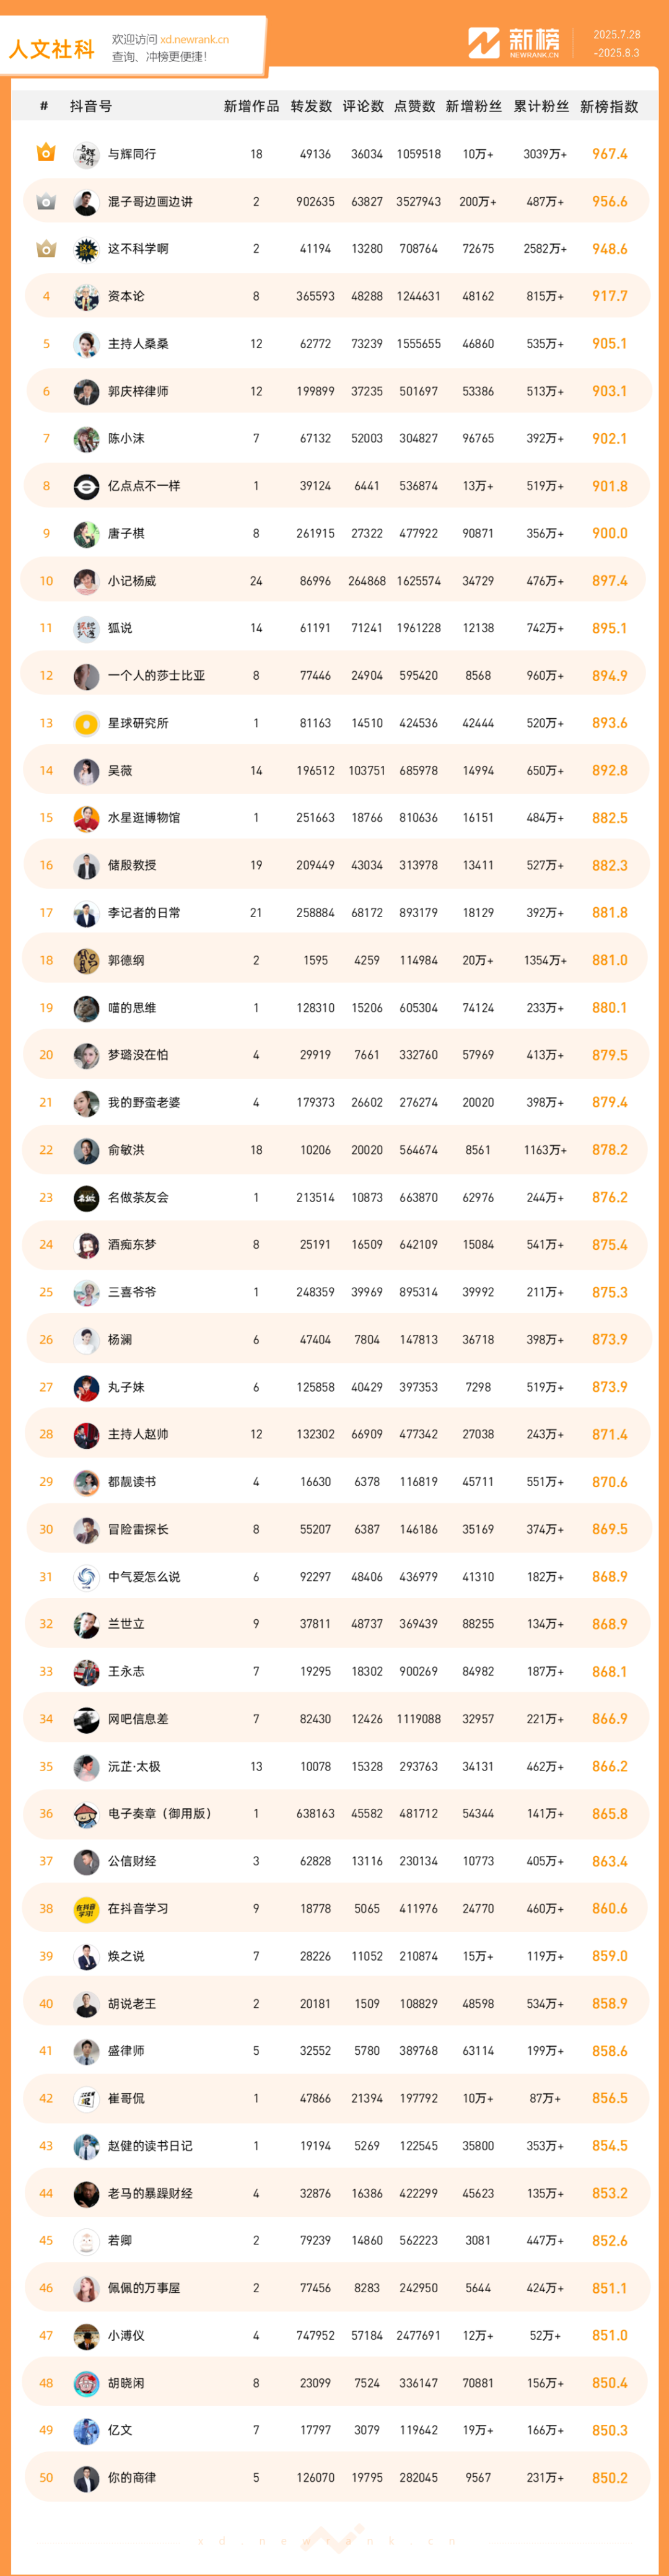Open avatar of 星球研究所
Image resolution: width=669 pixels, height=2576 pixels.
(86, 723)
